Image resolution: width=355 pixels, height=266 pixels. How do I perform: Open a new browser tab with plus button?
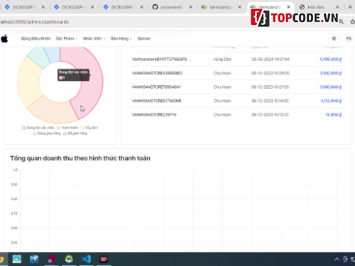click(x=350, y=7)
